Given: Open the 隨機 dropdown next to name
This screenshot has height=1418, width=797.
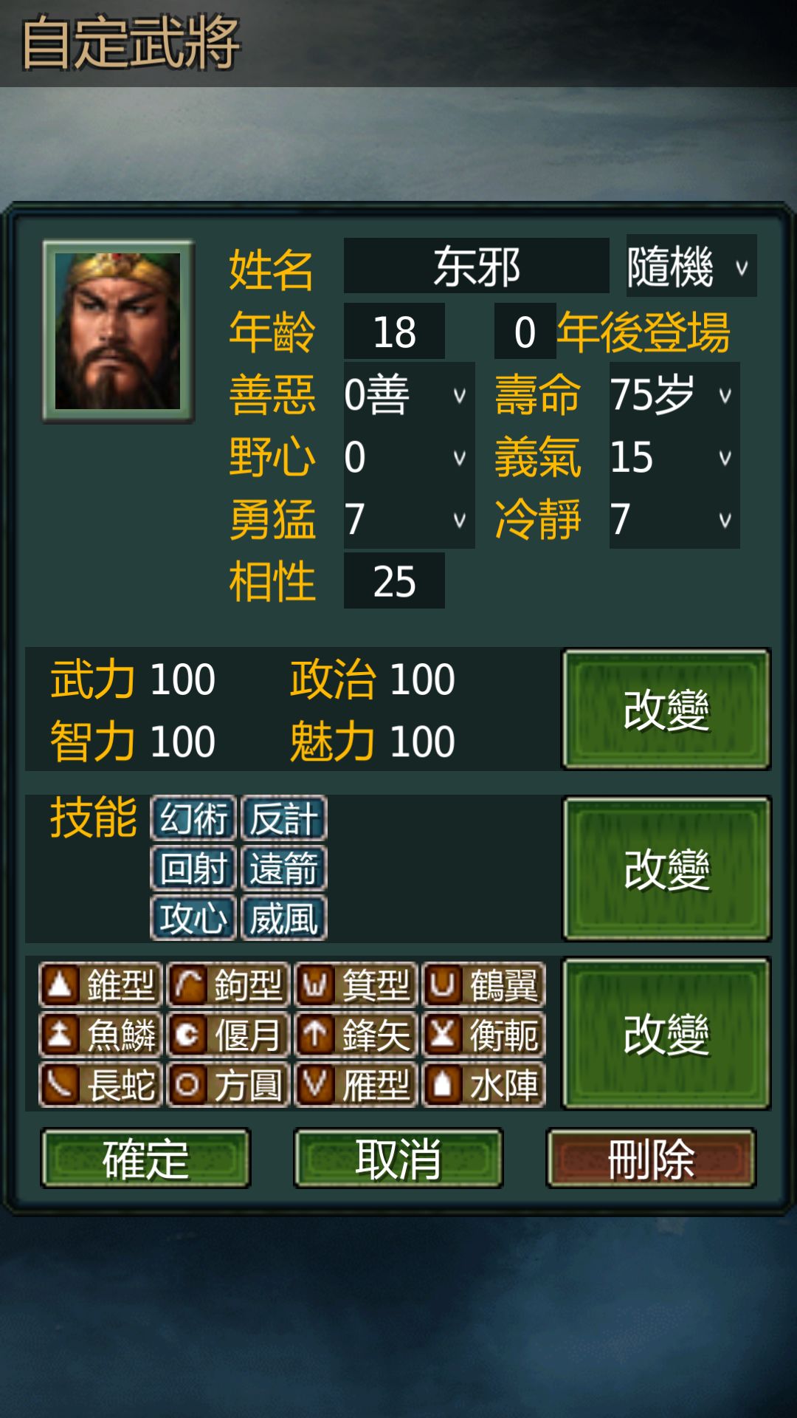Looking at the screenshot, I should click(691, 266).
